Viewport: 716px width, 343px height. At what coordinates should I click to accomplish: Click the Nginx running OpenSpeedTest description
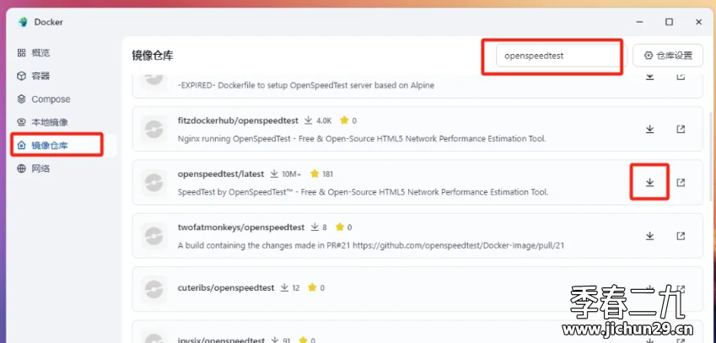[362, 139]
